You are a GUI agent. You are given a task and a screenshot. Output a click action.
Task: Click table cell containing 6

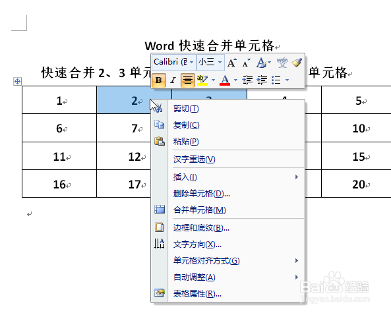coord(59,128)
